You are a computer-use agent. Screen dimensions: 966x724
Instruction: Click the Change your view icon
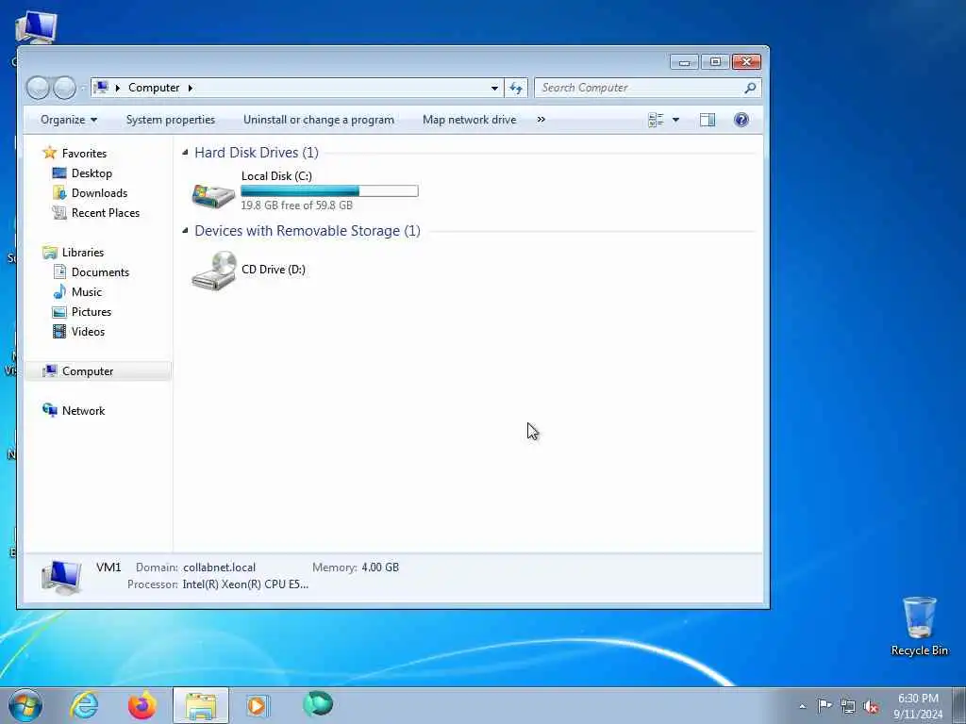pyautogui.click(x=657, y=120)
